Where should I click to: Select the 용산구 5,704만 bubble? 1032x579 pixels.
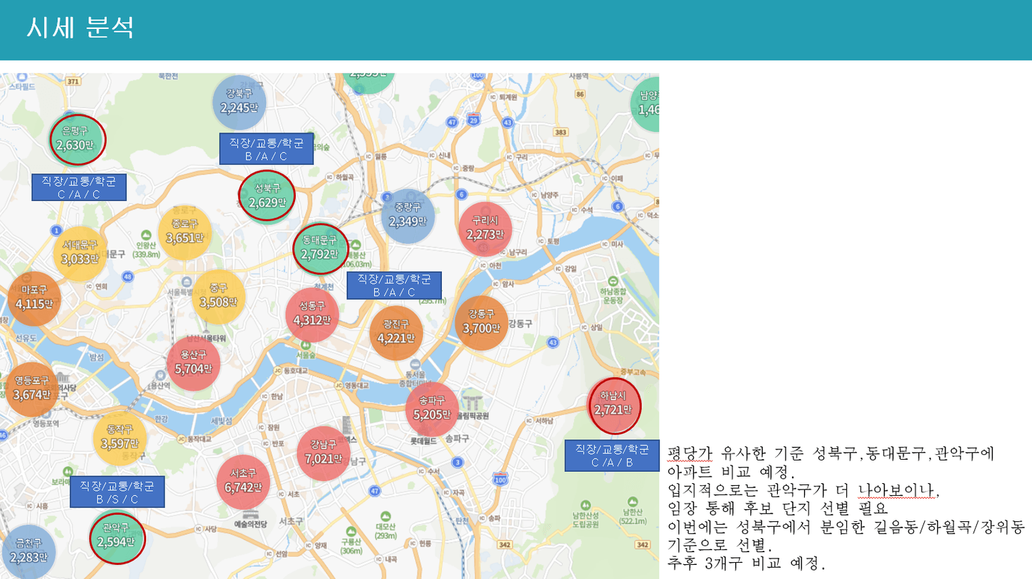[x=193, y=362]
